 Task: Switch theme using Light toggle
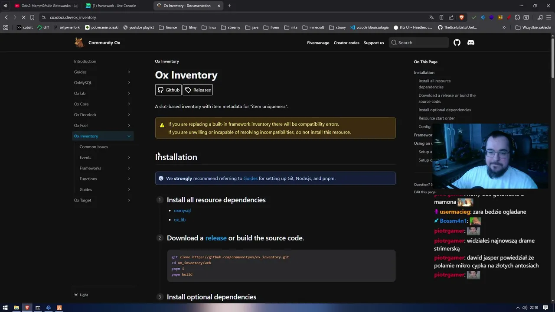pyautogui.click(x=81, y=295)
